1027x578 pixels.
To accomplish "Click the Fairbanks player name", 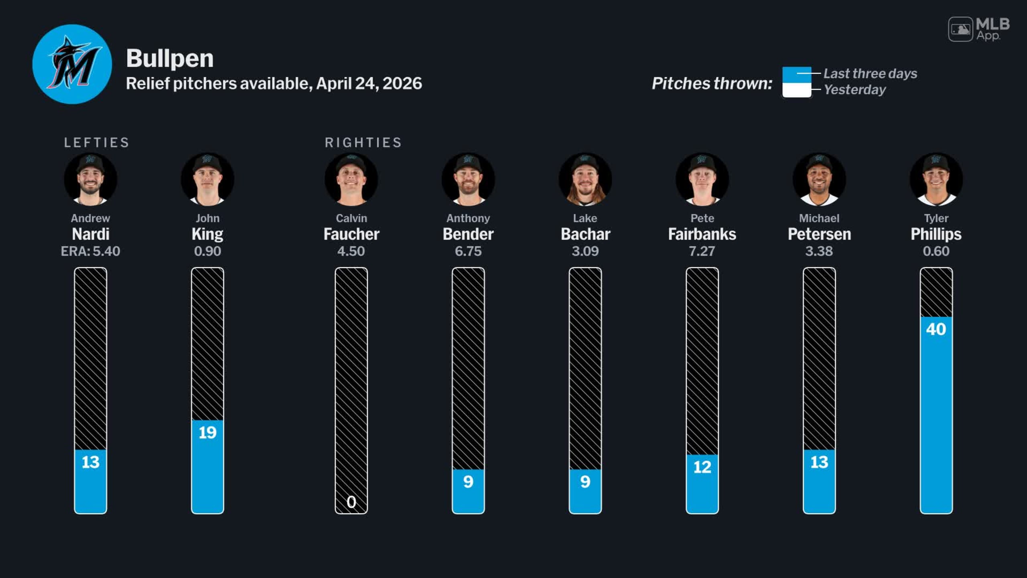I will (x=702, y=234).
